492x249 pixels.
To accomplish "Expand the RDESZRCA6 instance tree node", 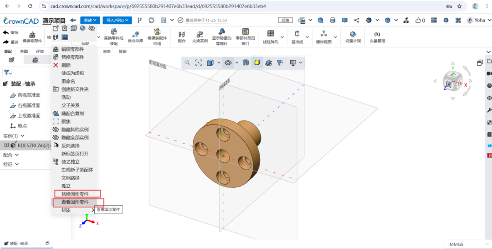I will coord(6,145).
